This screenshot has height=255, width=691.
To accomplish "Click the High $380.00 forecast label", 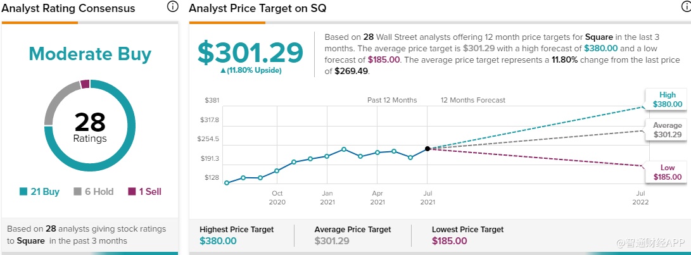I will tap(667, 100).
